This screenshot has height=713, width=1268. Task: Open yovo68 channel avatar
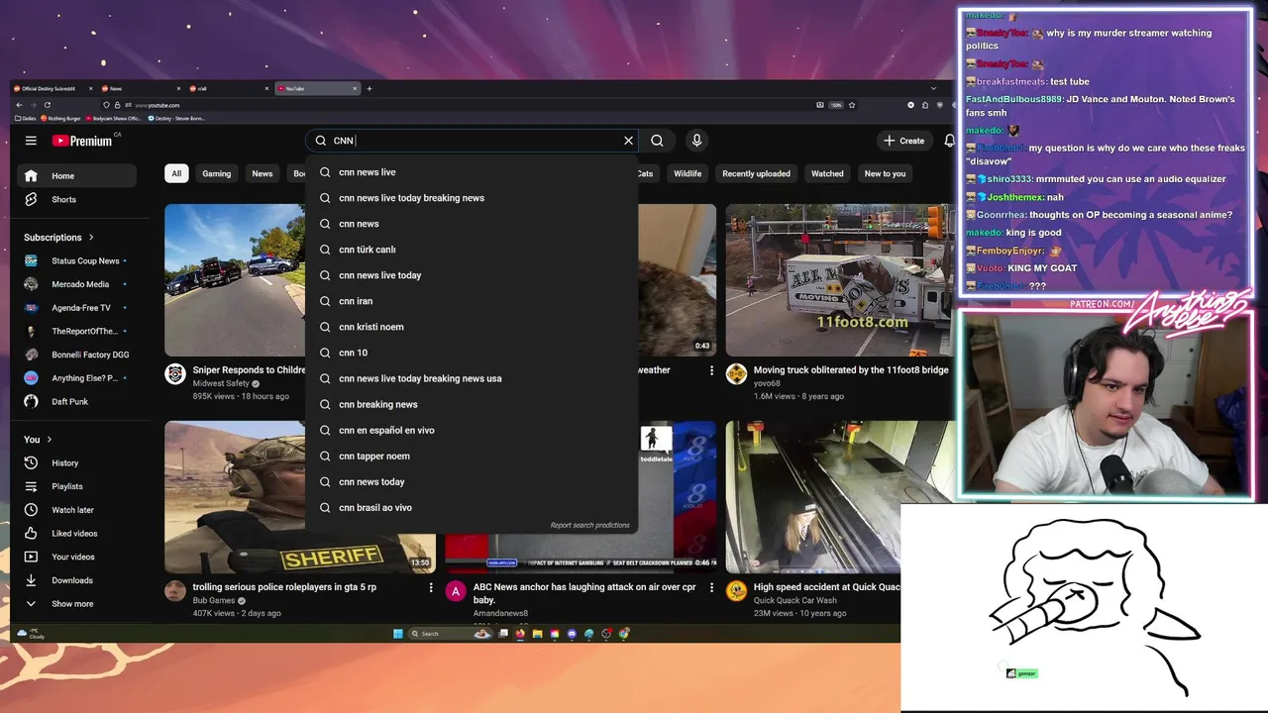(x=736, y=374)
